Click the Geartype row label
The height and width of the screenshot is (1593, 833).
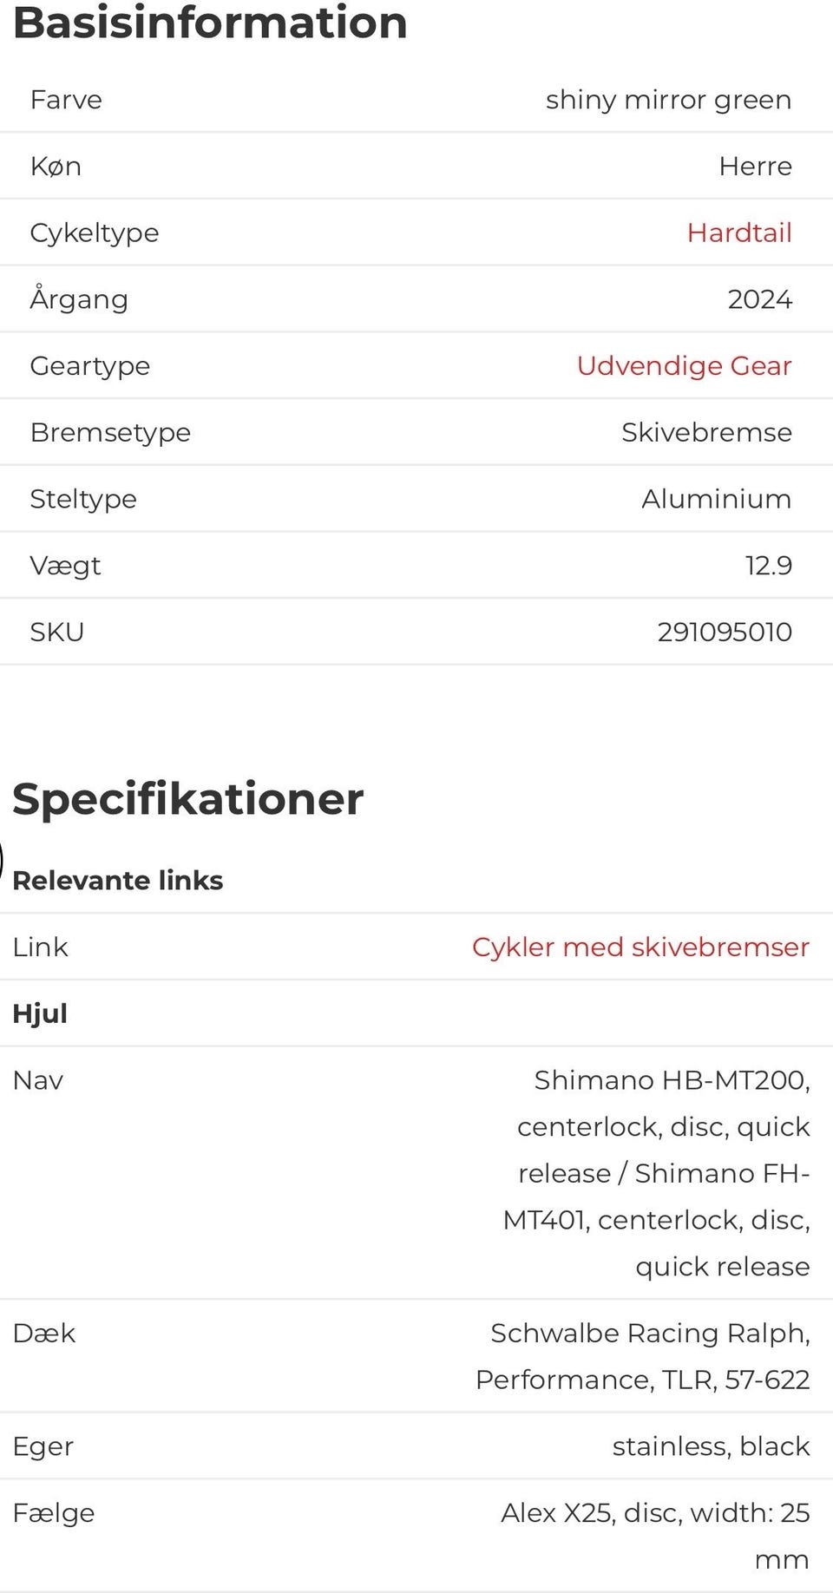click(x=90, y=365)
